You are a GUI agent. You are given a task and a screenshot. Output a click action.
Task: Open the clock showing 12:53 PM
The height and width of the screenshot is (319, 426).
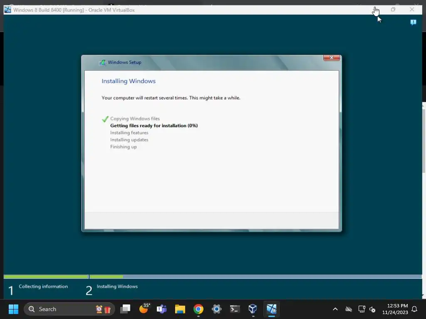[395, 309]
